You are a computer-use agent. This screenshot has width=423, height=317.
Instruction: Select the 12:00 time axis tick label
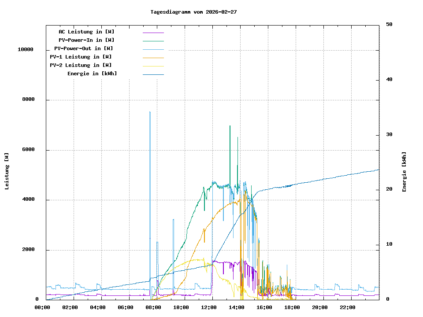pyautogui.click(x=209, y=307)
